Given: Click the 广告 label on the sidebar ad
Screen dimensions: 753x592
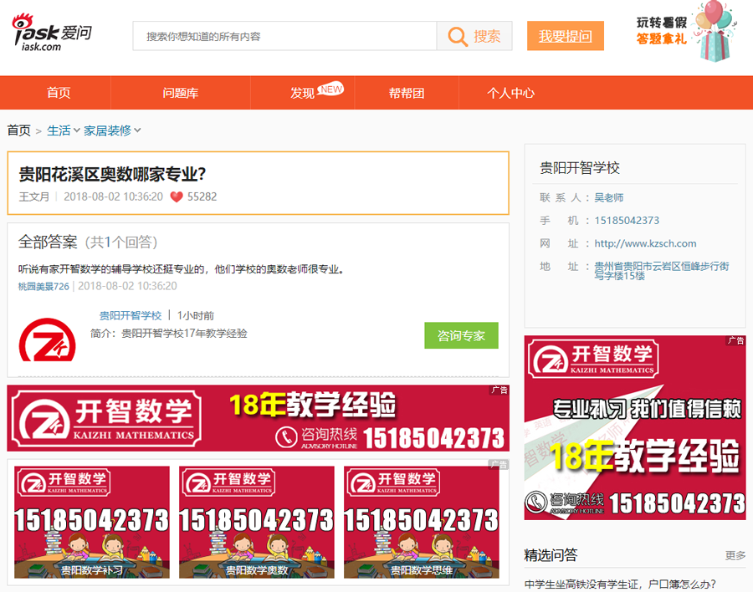Looking at the screenshot, I should click(x=735, y=340).
